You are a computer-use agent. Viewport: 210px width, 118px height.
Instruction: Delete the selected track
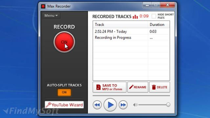point(159,87)
